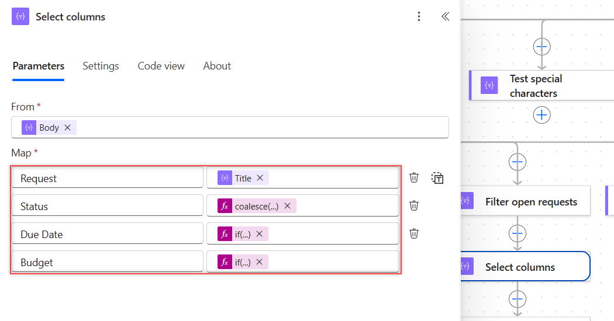Click the Body token's data operation icon
This screenshot has height=321, width=614.
[x=29, y=127]
